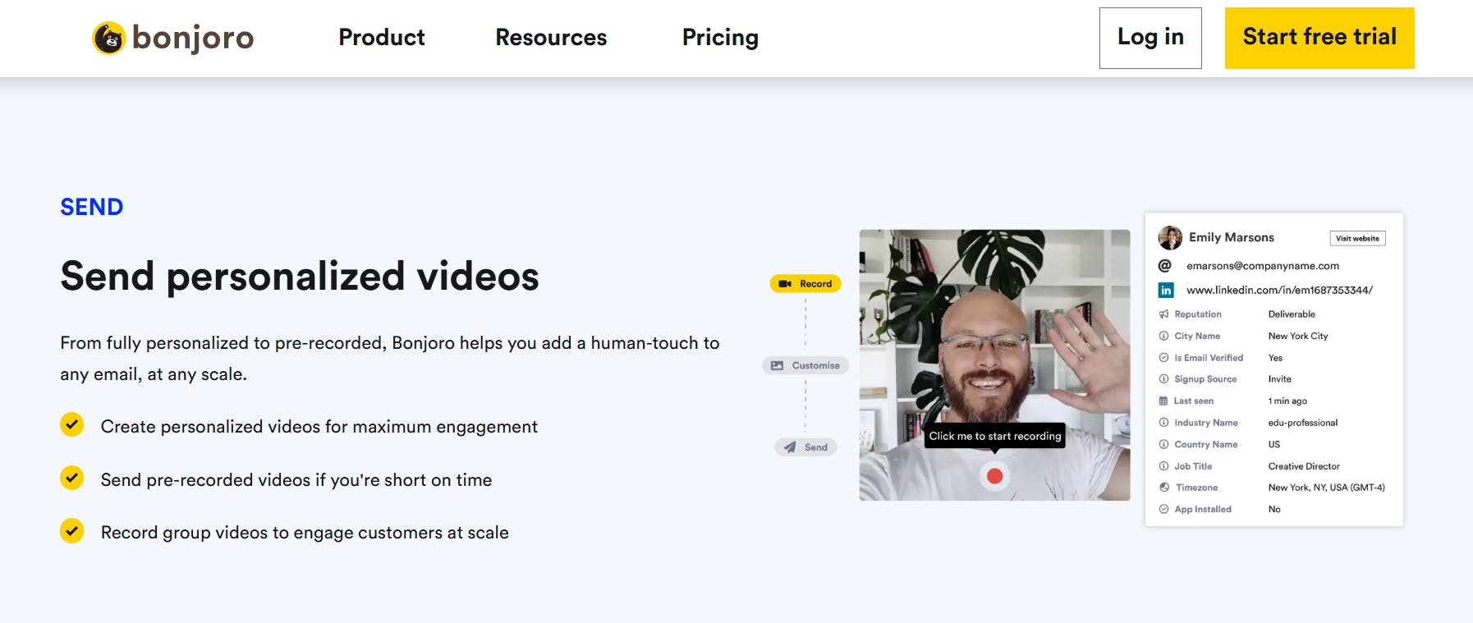Click the image icon on Customise step

point(777,365)
